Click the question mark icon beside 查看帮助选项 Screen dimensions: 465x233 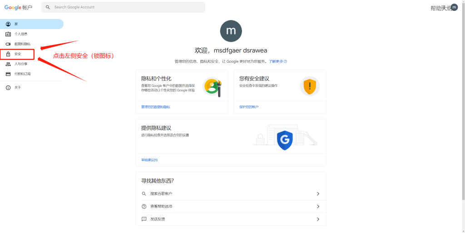point(144,206)
